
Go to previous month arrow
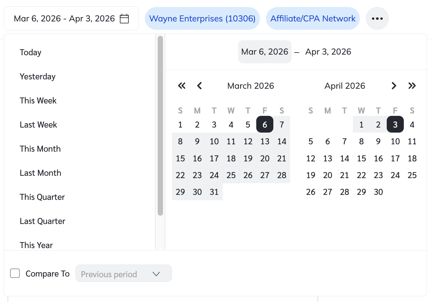200,86
